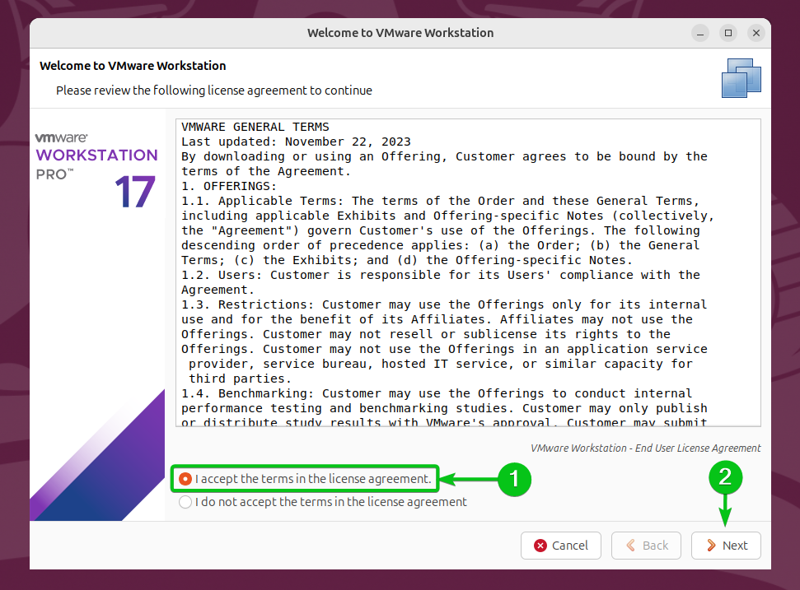Click inside the license agreement text box
The height and width of the screenshot is (590, 800).
pyautogui.click(x=468, y=272)
